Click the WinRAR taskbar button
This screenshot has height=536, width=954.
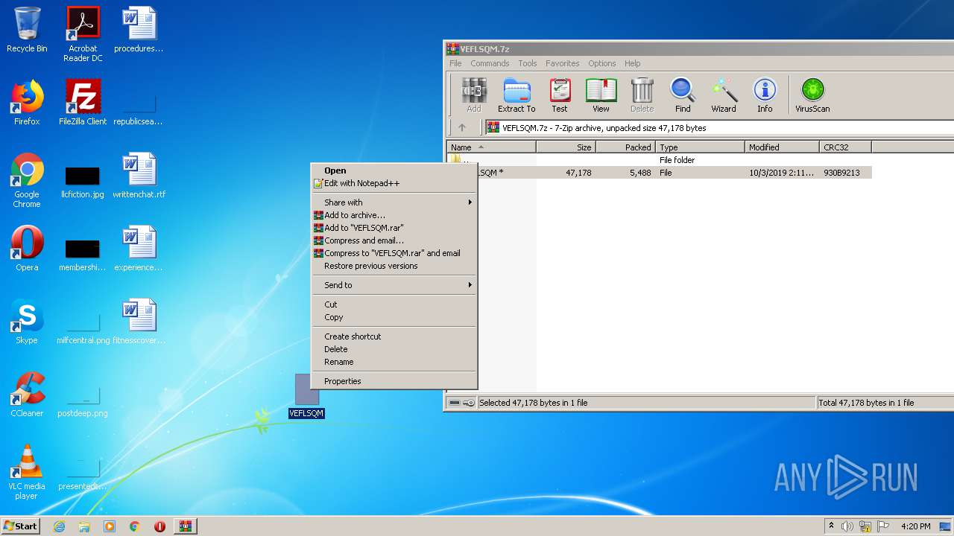click(185, 526)
